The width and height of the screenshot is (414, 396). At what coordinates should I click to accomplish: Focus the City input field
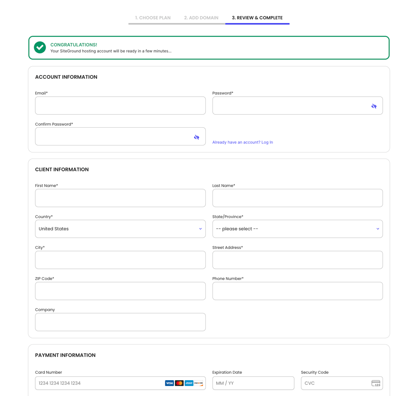[x=120, y=260]
